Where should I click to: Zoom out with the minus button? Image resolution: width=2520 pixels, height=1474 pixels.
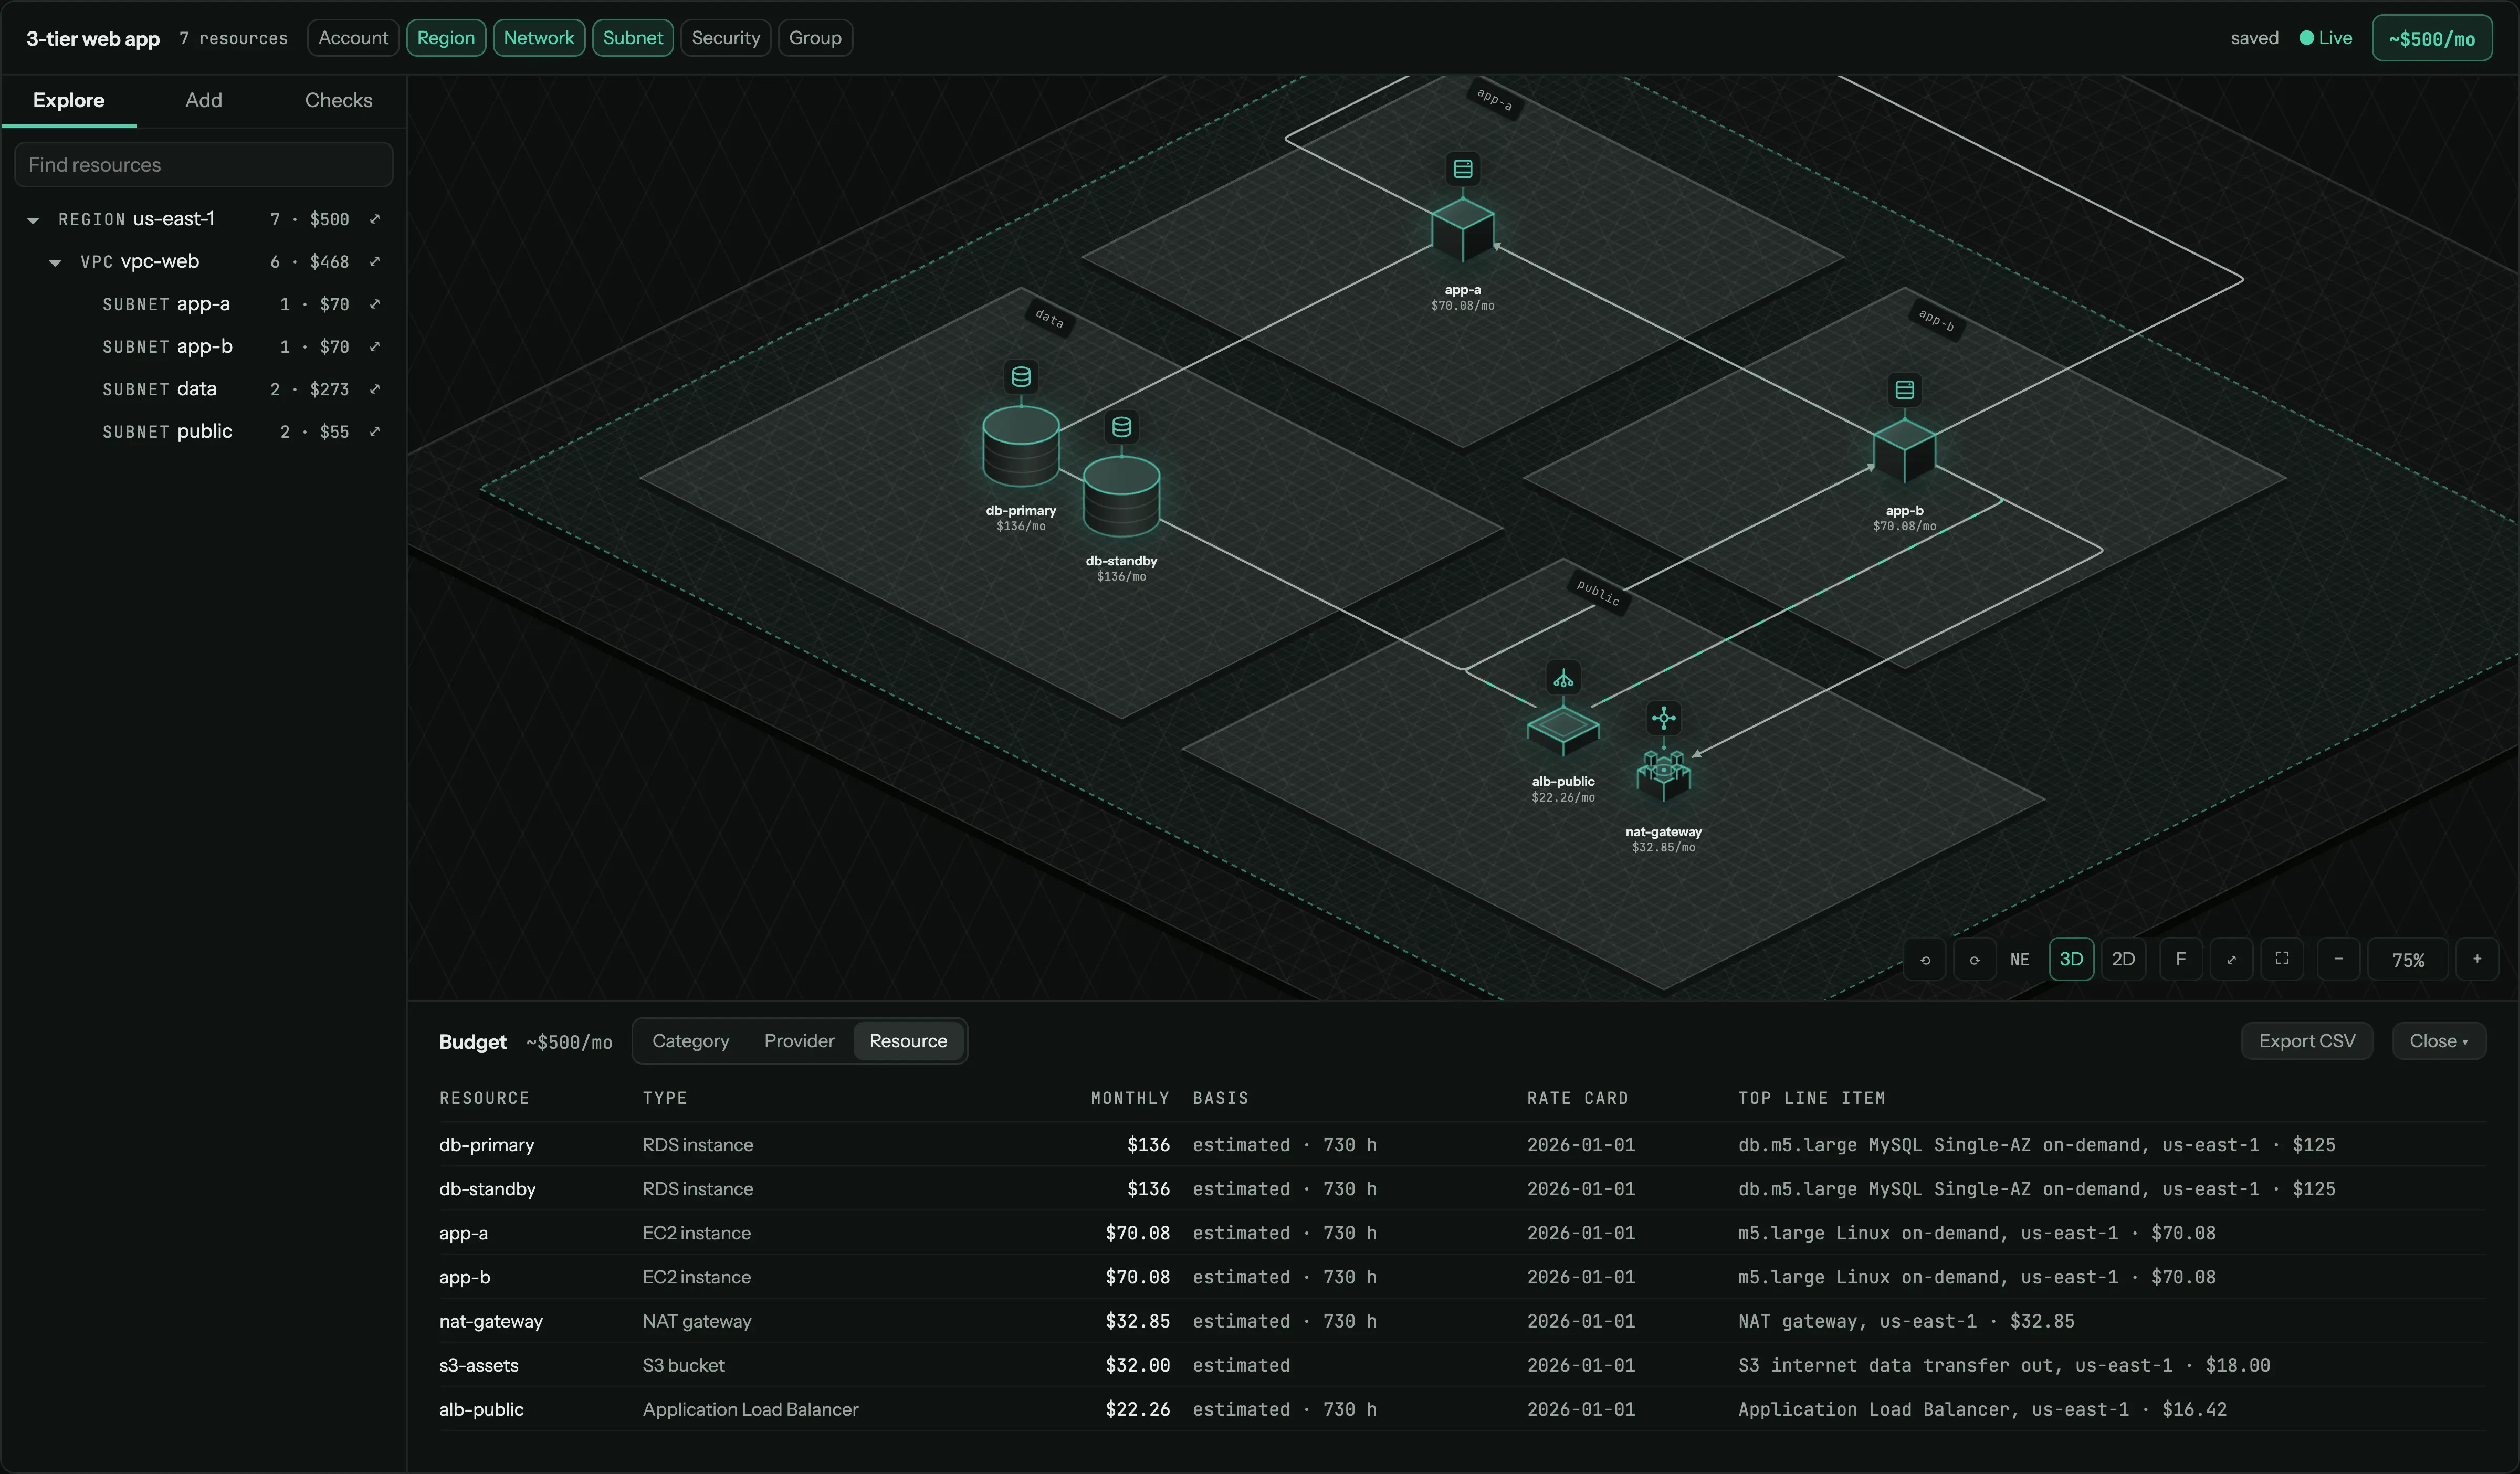click(x=2338, y=960)
